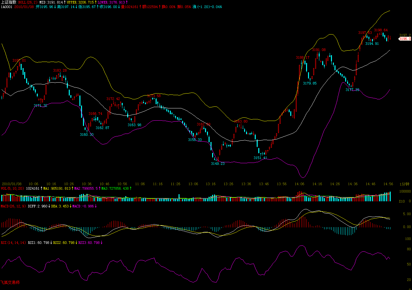This screenshot has height=290, width=412.
Task: Click the 14:06 time axis label
Action: pos(299,184)
